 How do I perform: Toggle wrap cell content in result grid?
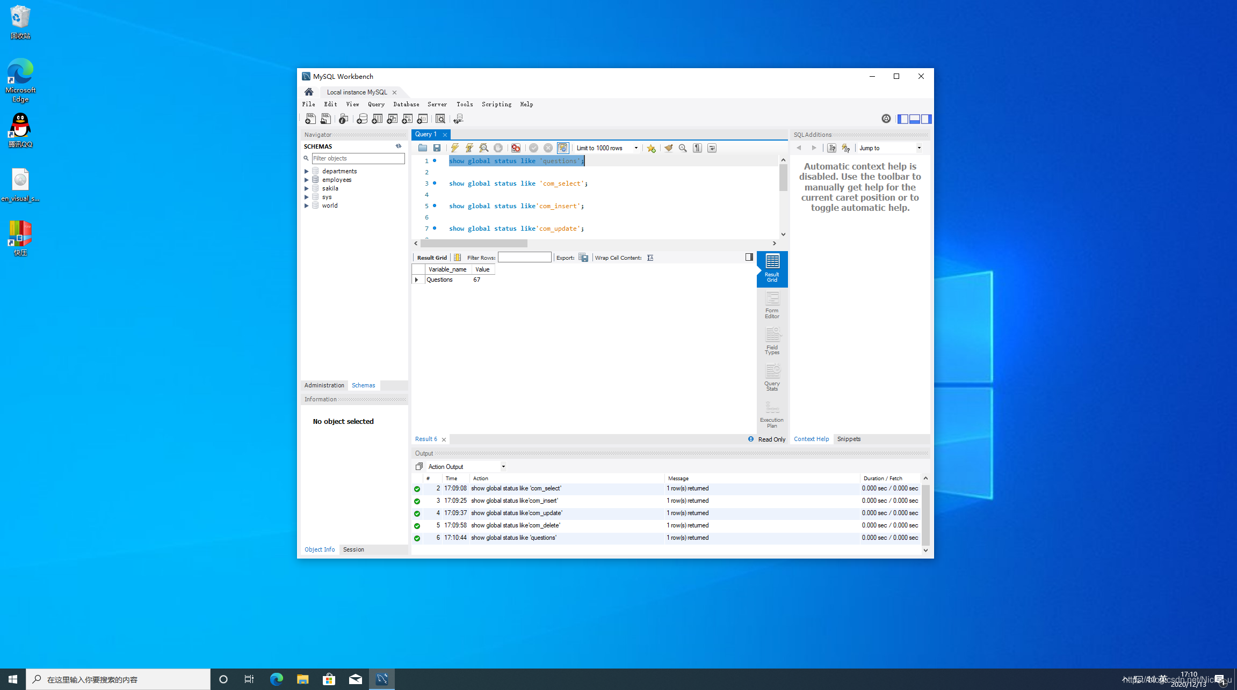pyautogui.click(x=650, y=258)
